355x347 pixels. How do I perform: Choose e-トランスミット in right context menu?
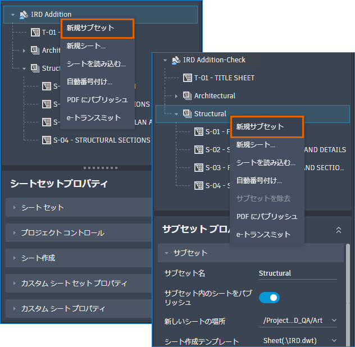(x=267, y=235)
